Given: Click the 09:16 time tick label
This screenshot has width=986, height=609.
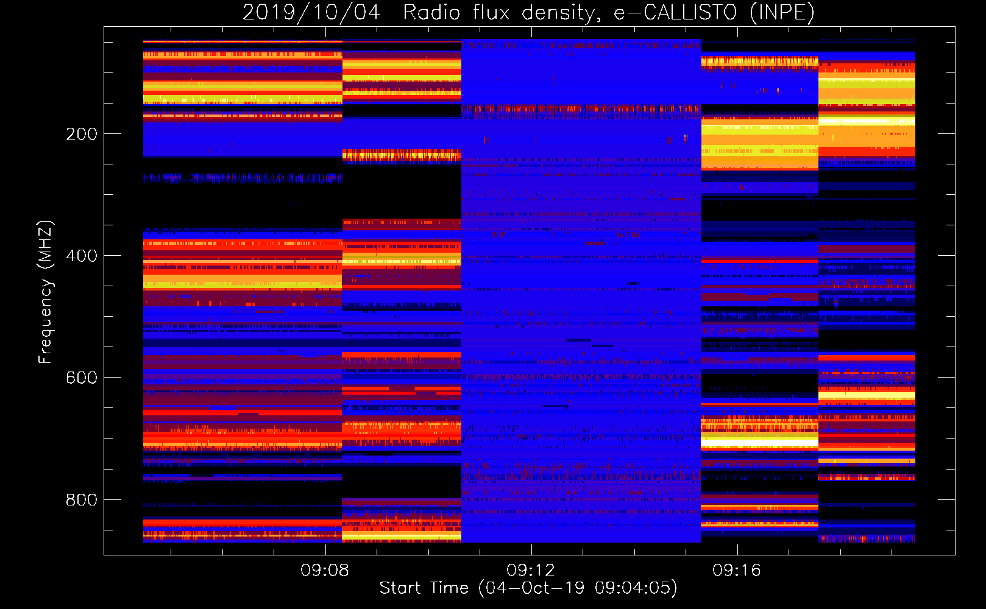Looking at the screenshot, I should pos(737,570).
